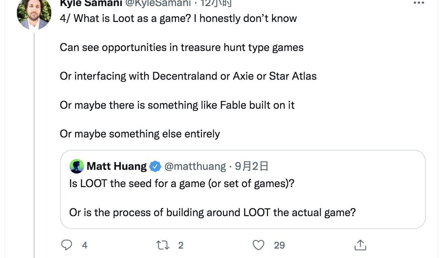Click the Matt Huang display name

116,166
